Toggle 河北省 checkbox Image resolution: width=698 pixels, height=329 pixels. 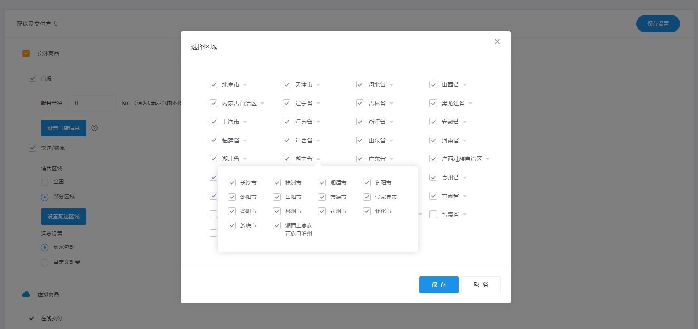point(360,85)
